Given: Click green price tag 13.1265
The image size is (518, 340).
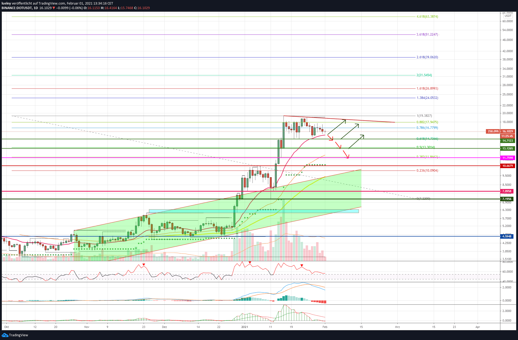Looking at the screenshot, I should pyautogui.click(x=507, y=148).
